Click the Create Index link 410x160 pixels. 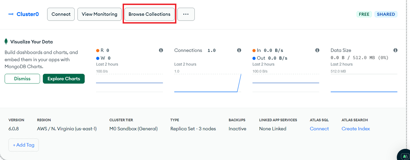356,129
